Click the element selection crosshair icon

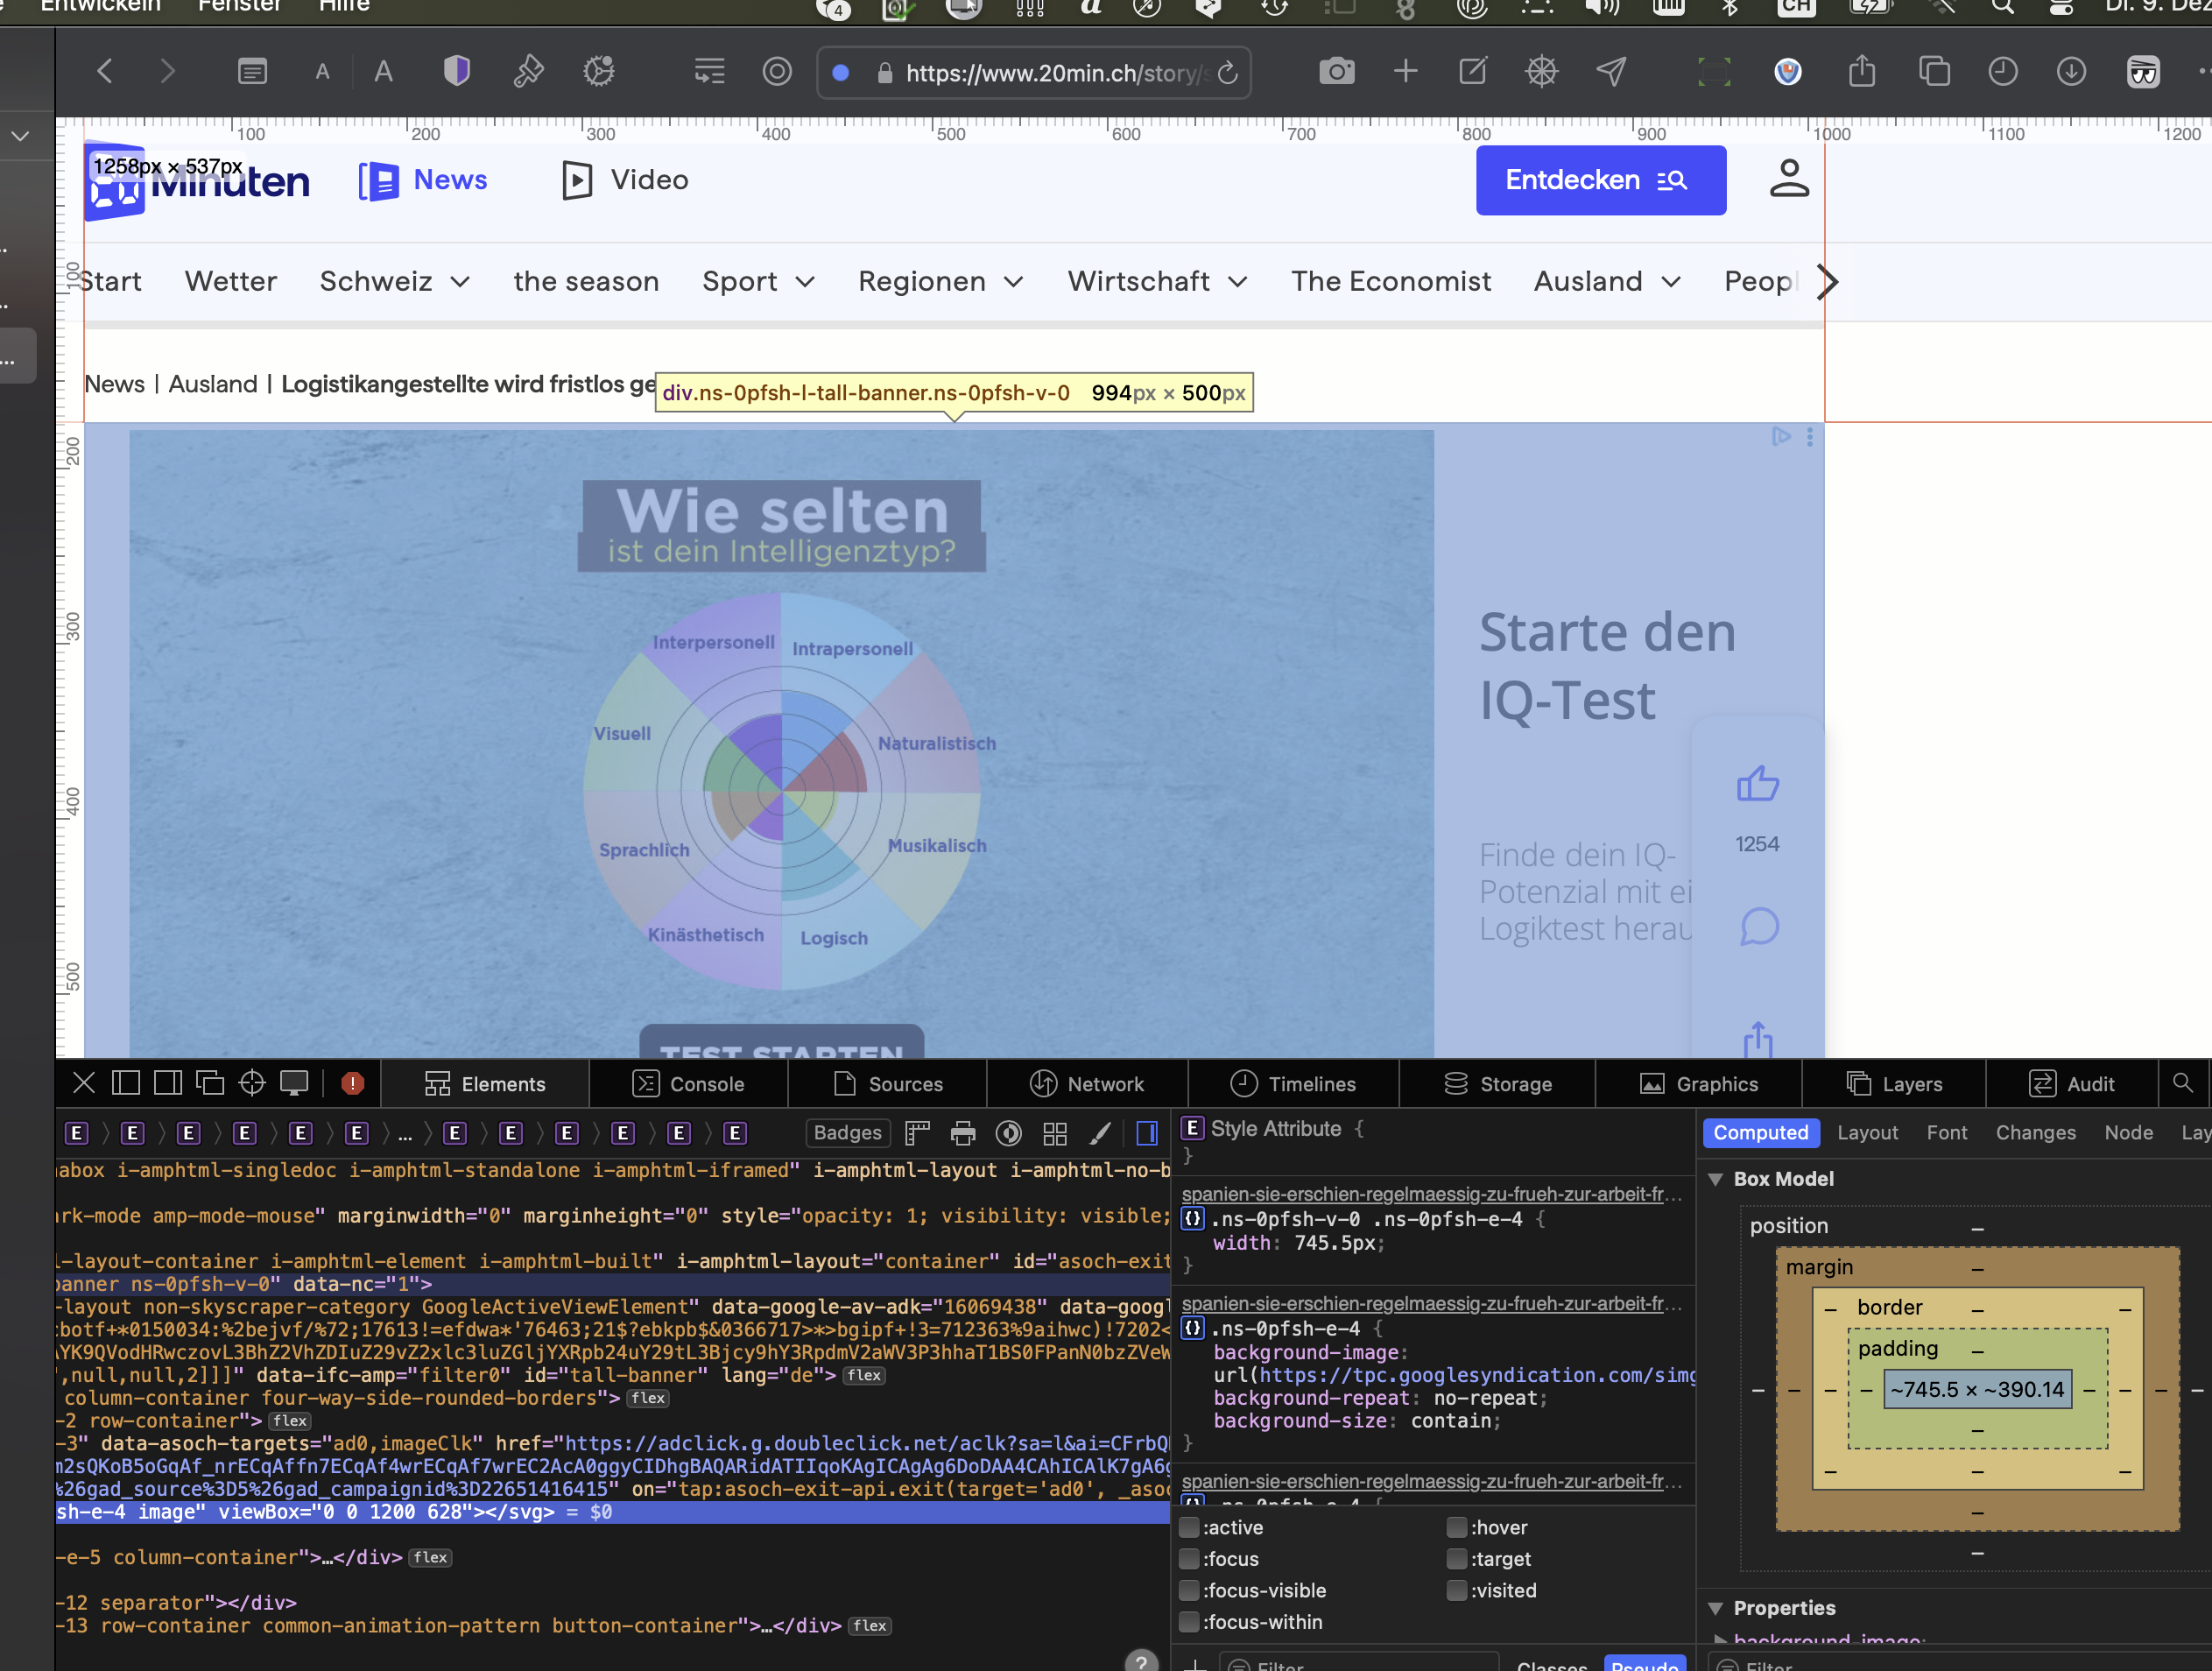(x=252, y=1083)
